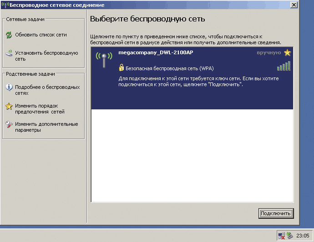Image resolution: width=314 pixels, height=242 pixels.
Task: Click 'Безопасная беспроводная сеть (WPA)' text
Action: tap(169, 68)
